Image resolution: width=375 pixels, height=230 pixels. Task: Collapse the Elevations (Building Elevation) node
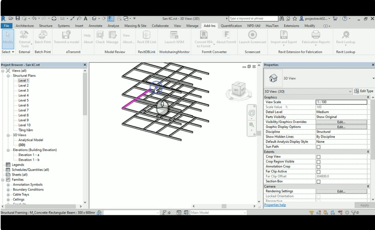8,150
